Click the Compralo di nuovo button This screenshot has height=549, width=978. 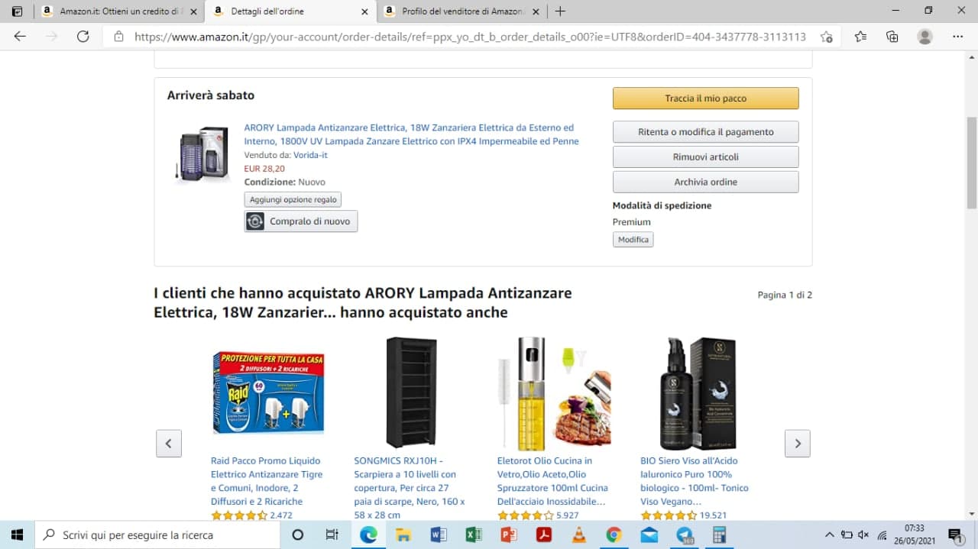tap(301, 221)
